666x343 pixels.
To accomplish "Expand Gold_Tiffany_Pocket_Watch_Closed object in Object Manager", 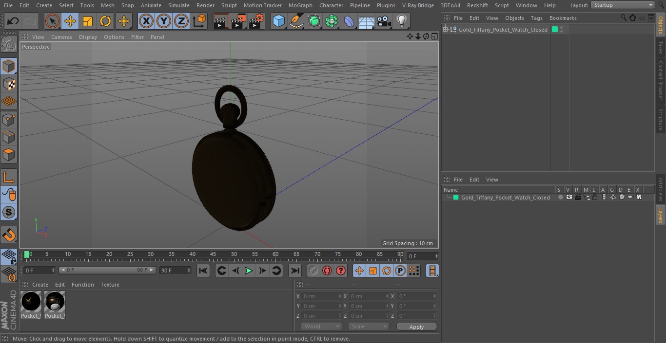I will 445,30.
